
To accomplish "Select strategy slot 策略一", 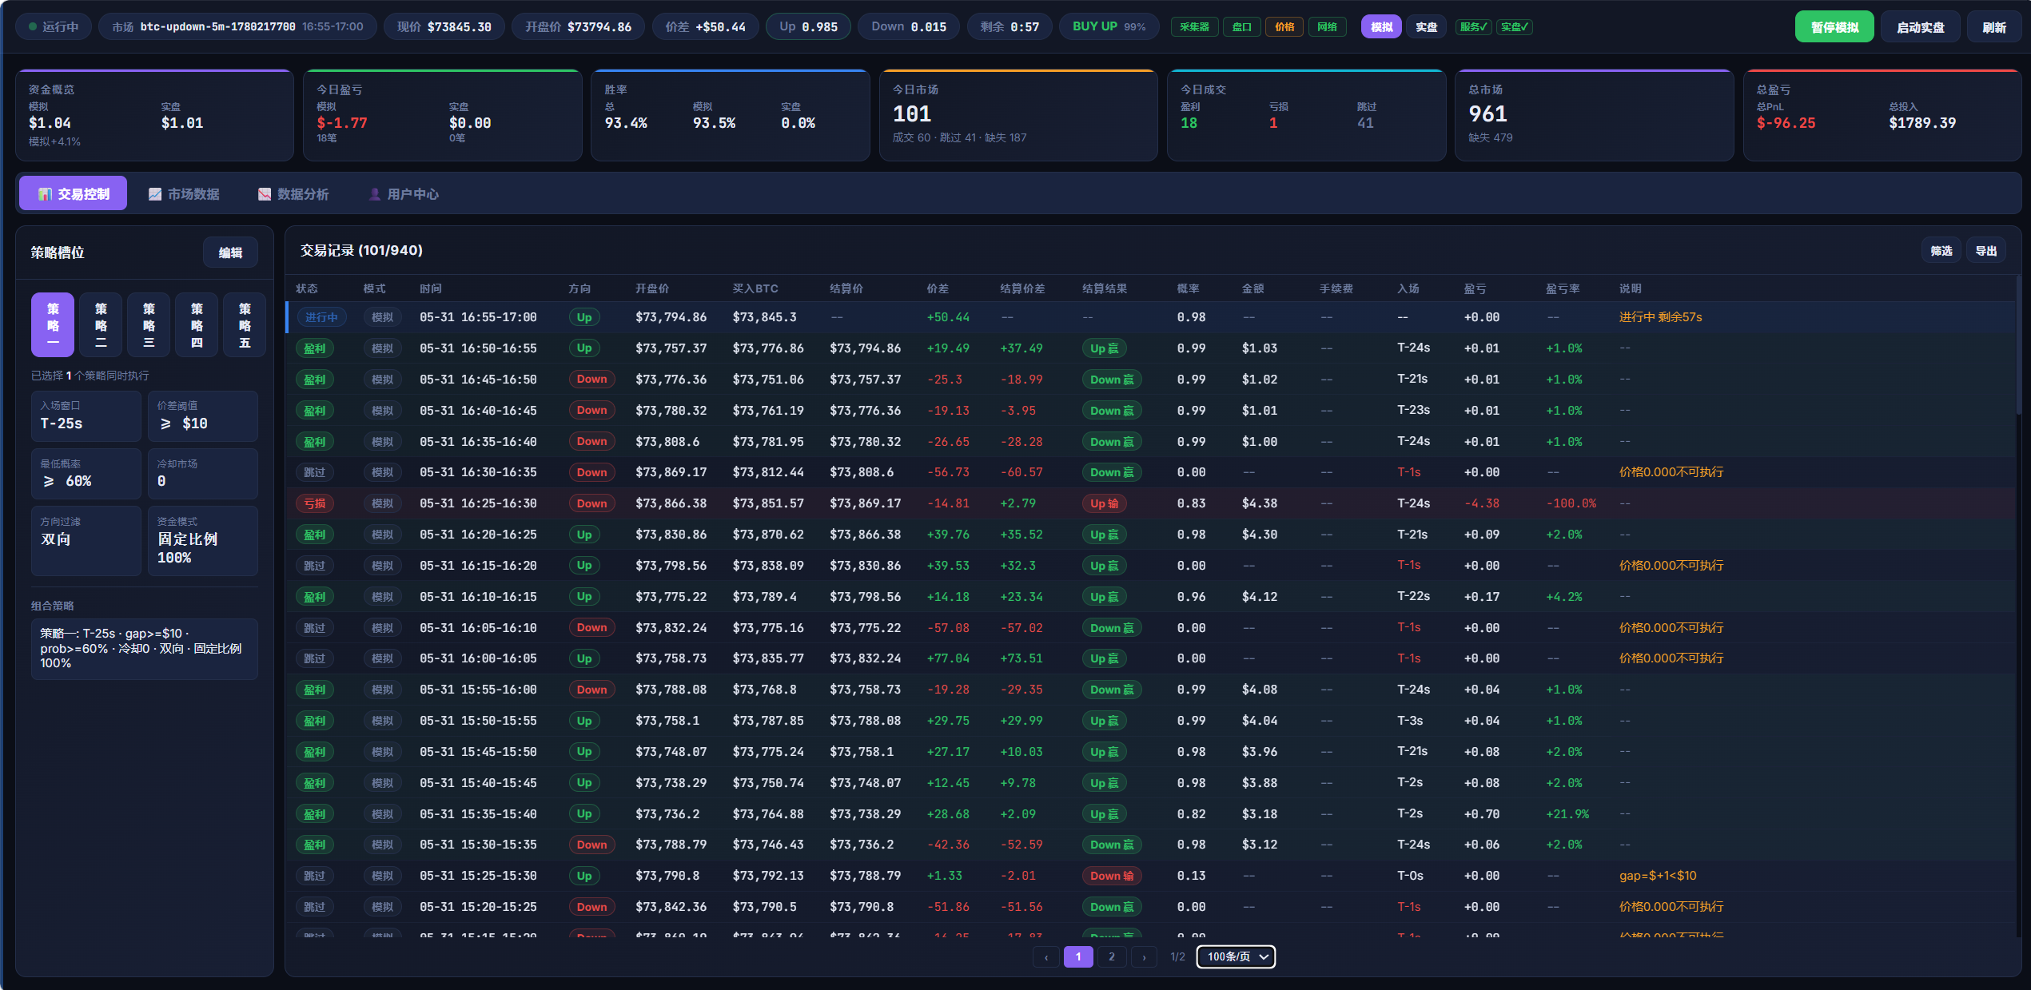I will tap(53, 324).
